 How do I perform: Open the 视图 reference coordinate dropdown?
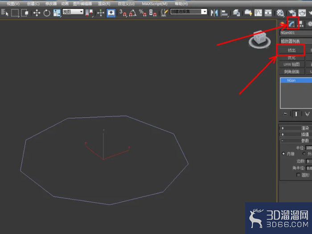[x=73, y=12]
